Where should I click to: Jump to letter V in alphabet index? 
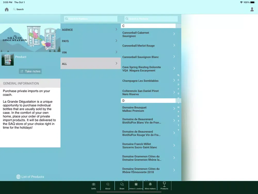178,130
